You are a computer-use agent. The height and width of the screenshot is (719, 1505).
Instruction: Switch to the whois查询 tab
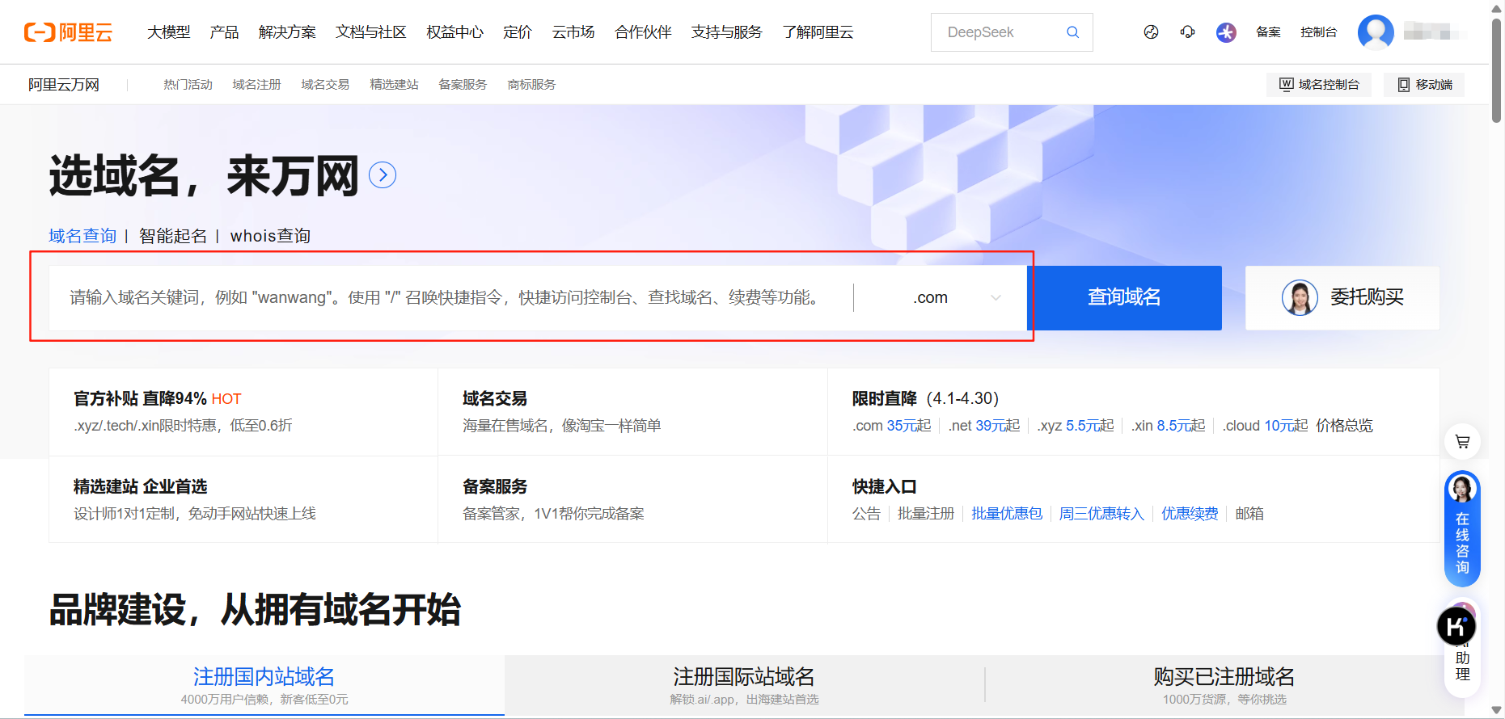pyautogui.click(x=270, y=236)
